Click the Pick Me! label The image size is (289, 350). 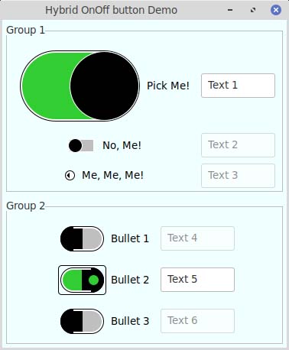(168, 86)
